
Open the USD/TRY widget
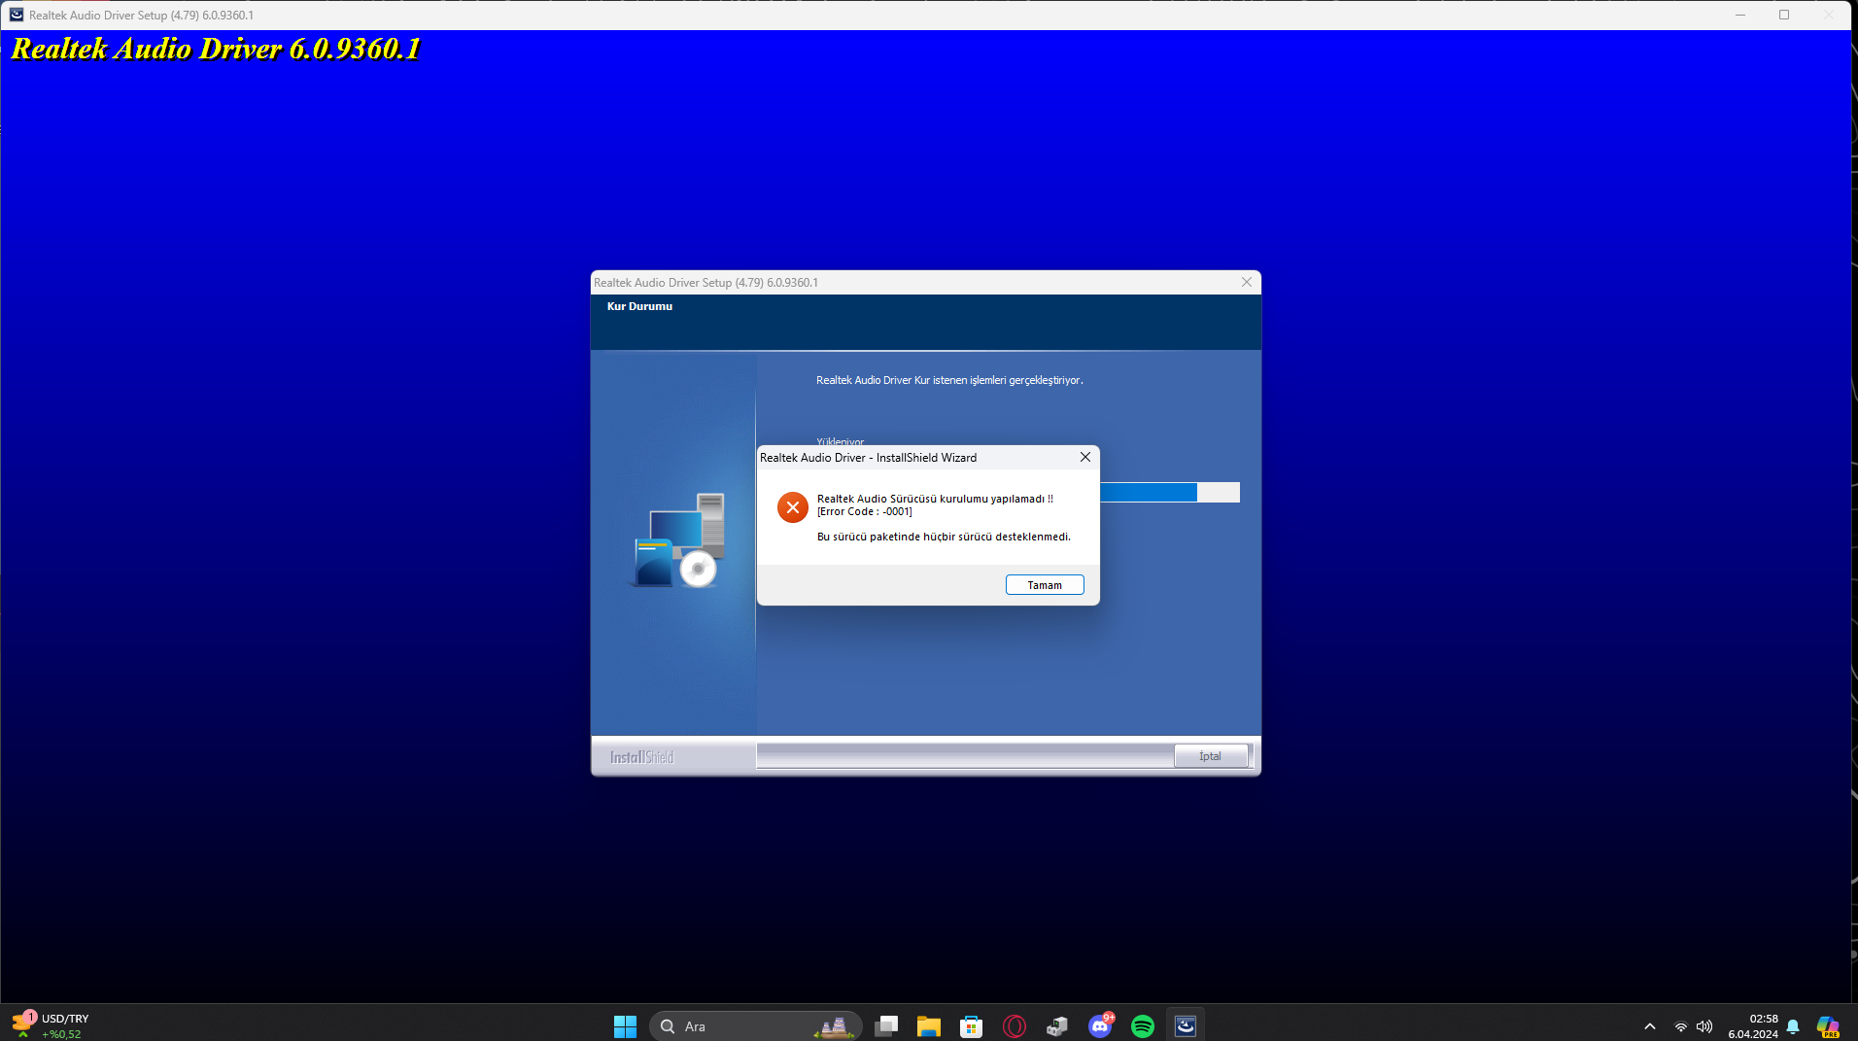[x=51, y=1025]
